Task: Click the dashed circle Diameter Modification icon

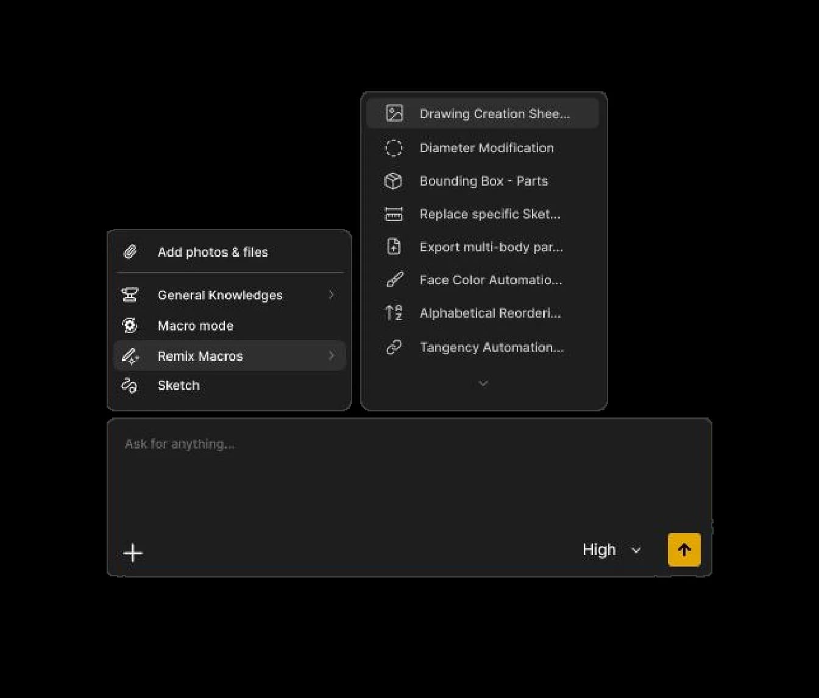Action: pyautogui.click(x=394, y=148)
